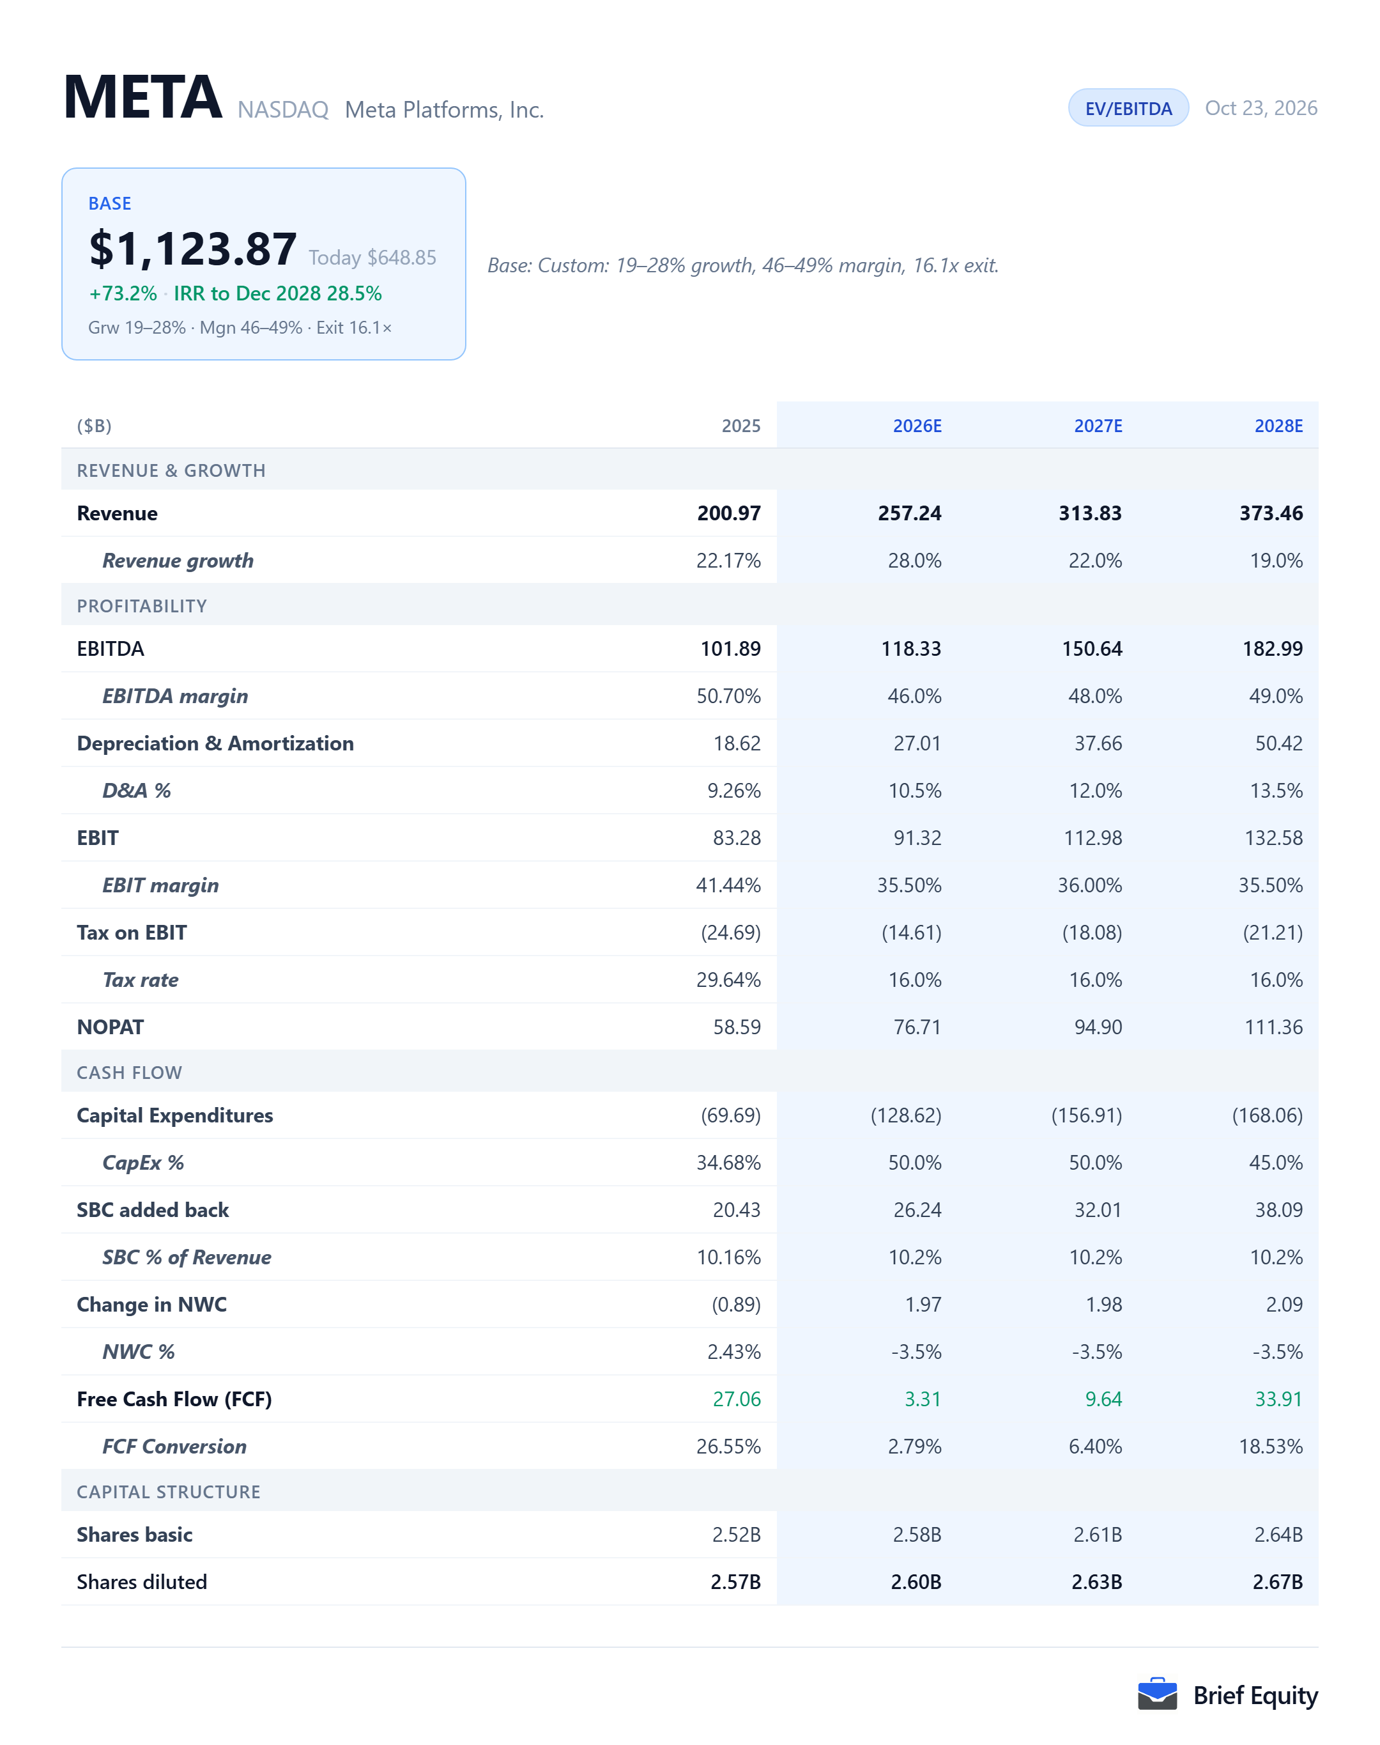Click 2027E tax value (18.08)
Image resolution: width=1380 pixels, height=1745 pixels.
point(1092,933)
